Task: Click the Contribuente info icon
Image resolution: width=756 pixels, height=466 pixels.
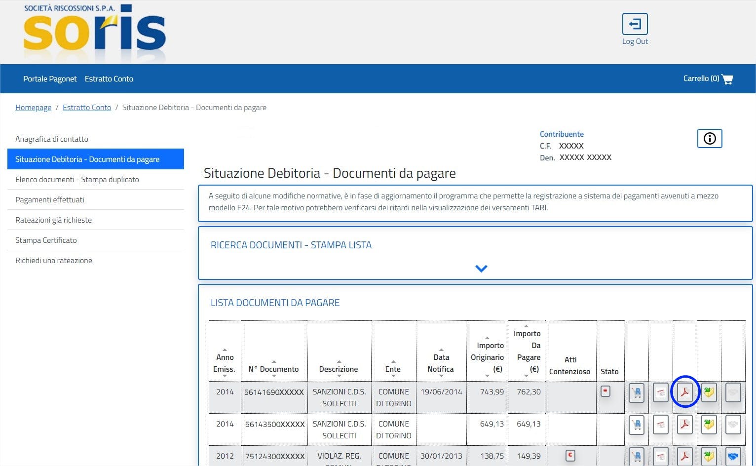Action: [709, 139]
